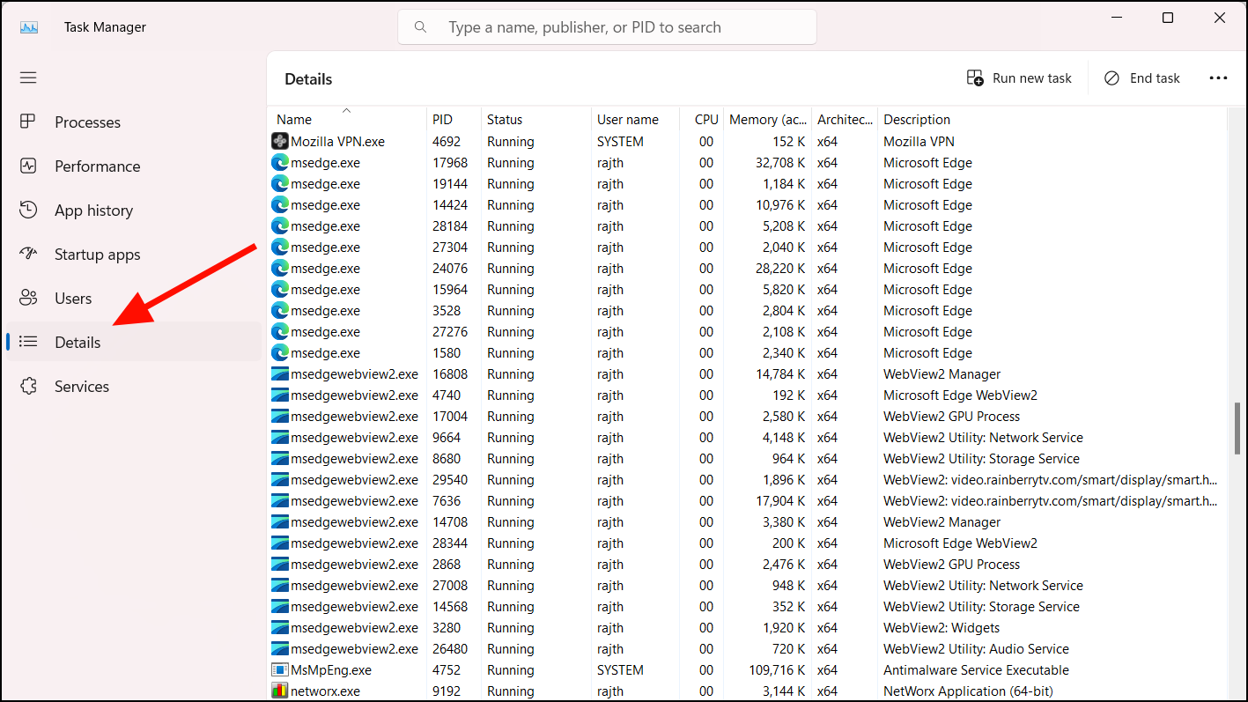Click the memory value 28,220 K
The height and width of the screenshot is (702, 1248).
779,269
